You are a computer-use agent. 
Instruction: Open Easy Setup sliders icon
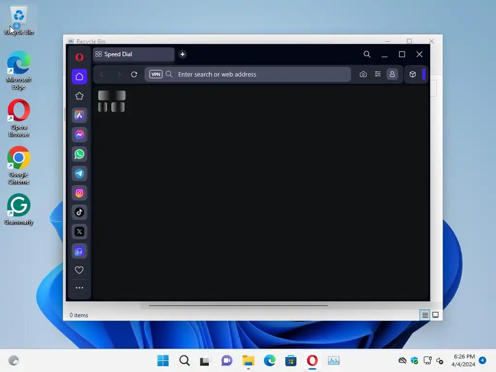(x=378, y=74)
